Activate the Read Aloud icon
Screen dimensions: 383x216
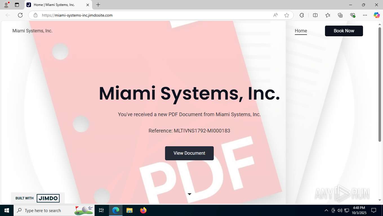point(275,15)
